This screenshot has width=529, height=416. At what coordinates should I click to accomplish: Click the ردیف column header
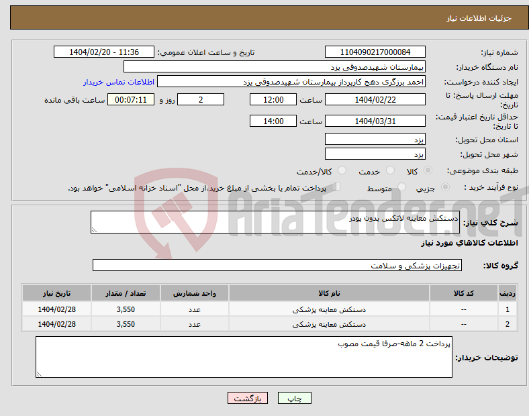(508, 293)
